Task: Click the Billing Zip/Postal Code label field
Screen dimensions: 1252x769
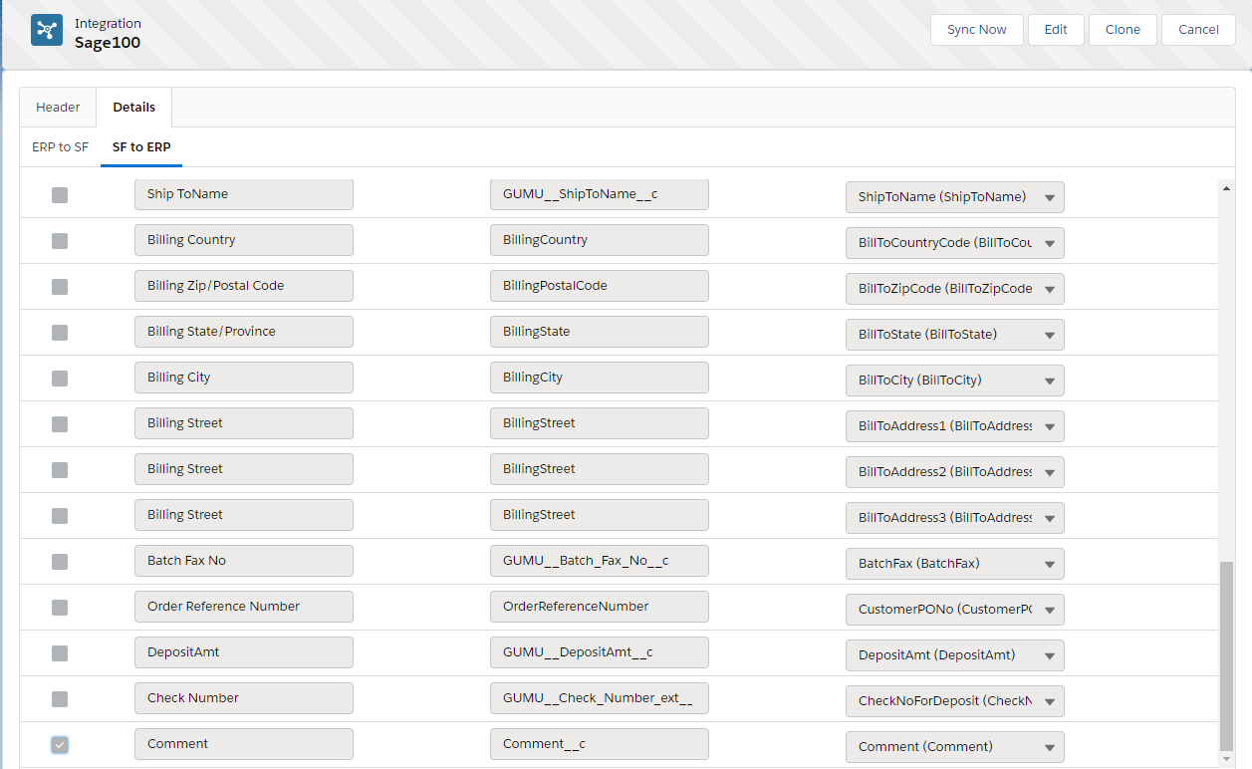Action: pyautogui.click(x=244, y=286)
